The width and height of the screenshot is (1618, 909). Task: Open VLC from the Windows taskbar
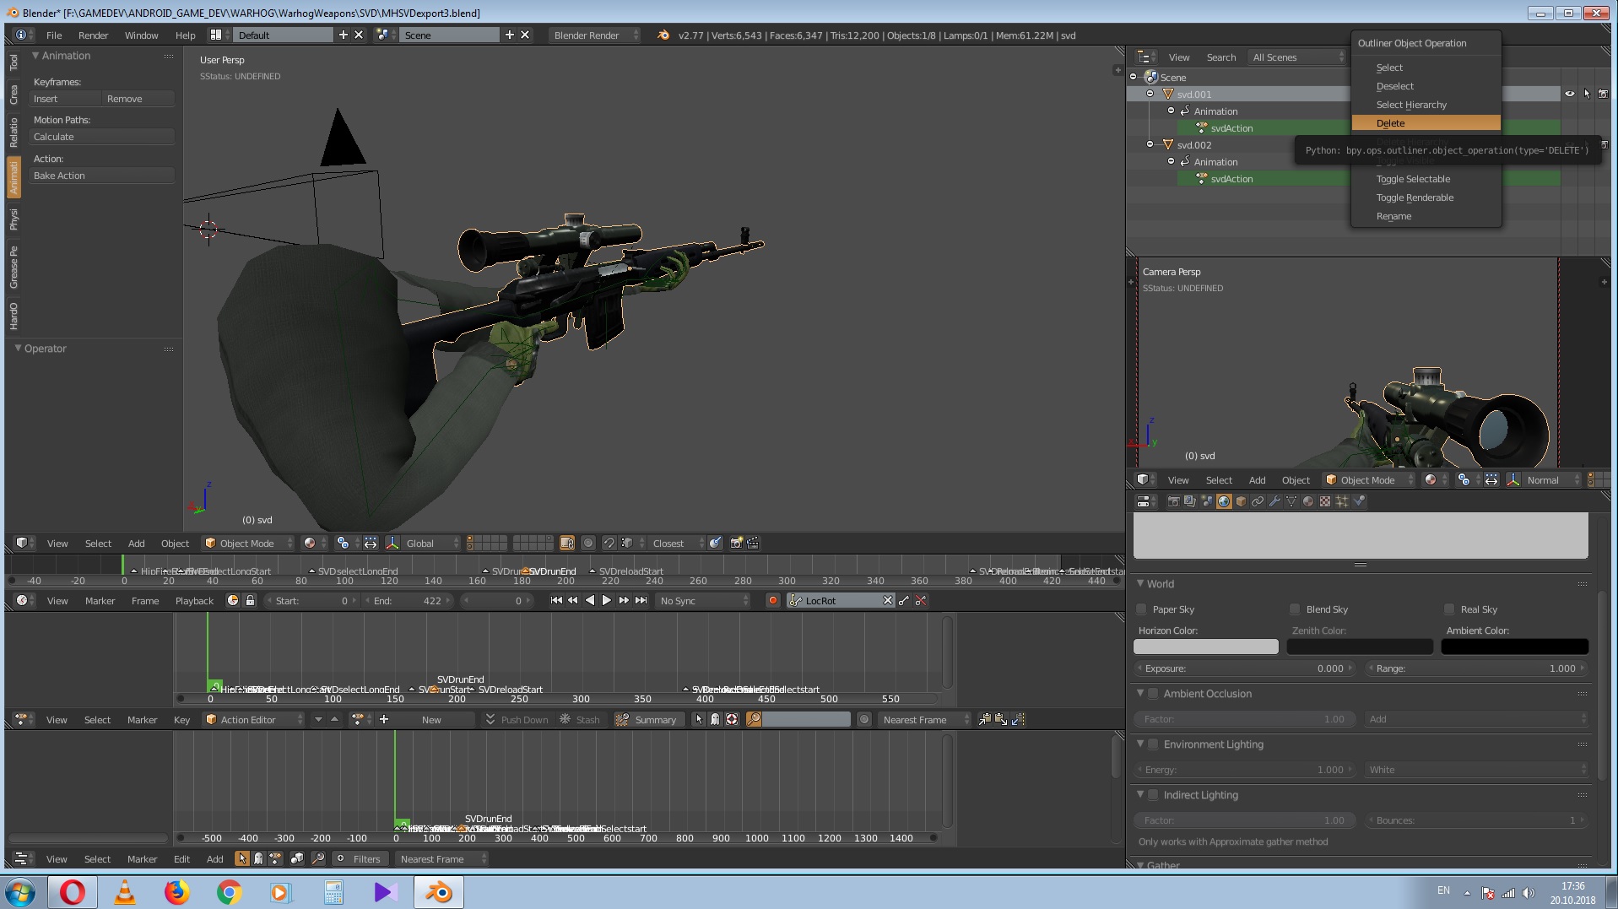point(125,892)
